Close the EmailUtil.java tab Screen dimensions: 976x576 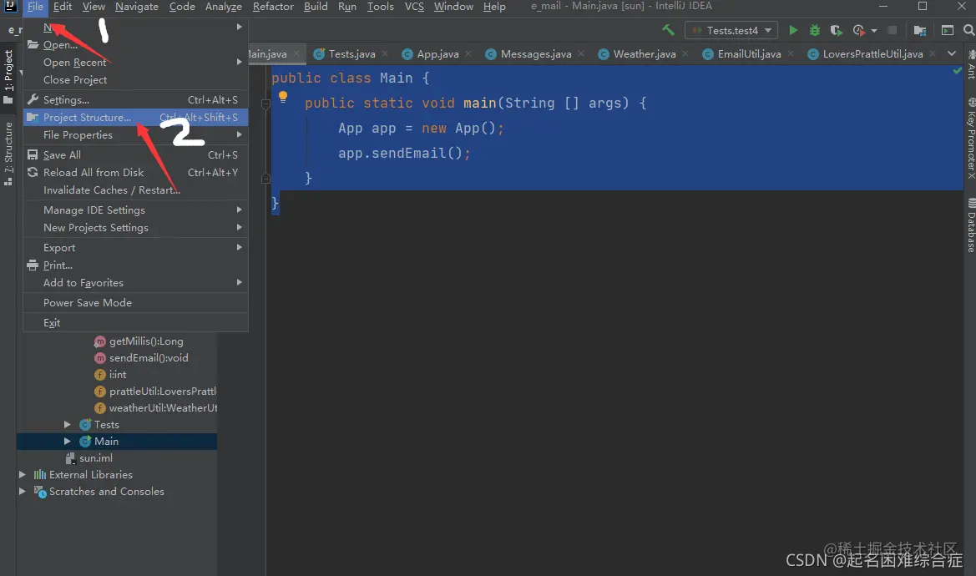coord(791,54)
